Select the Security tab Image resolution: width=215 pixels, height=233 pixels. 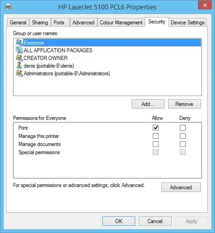(x=157, y=22)
